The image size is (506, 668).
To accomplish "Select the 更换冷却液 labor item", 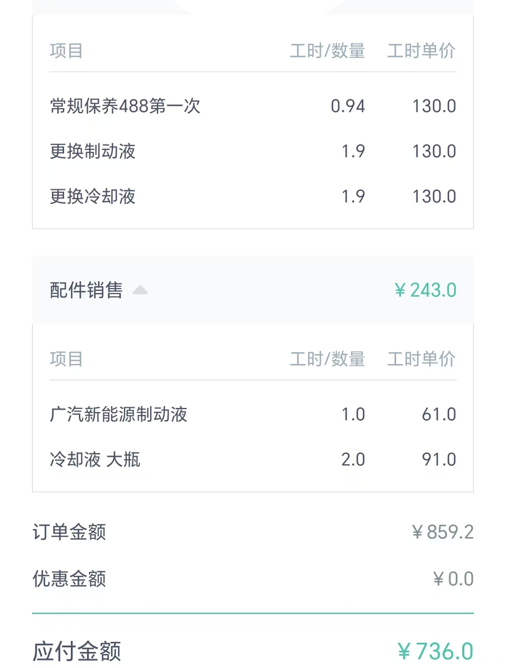I will [93, 197].
